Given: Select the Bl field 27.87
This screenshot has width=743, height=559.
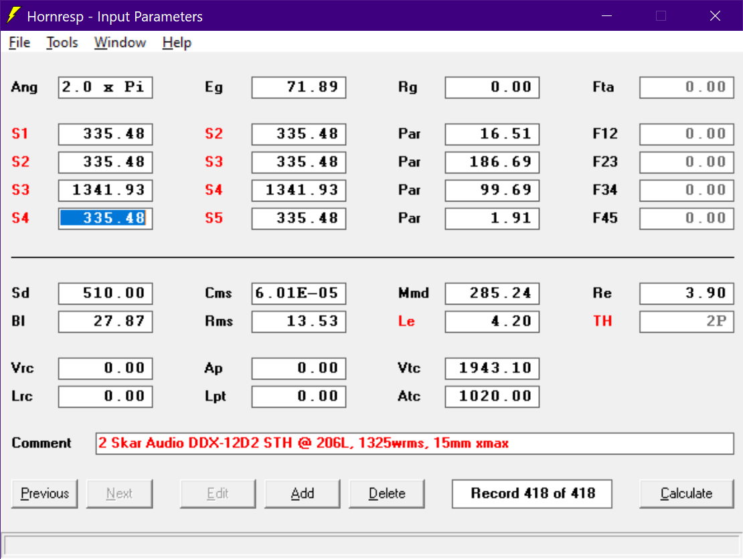Looking at the screenshot, I should tap(105, 321).
